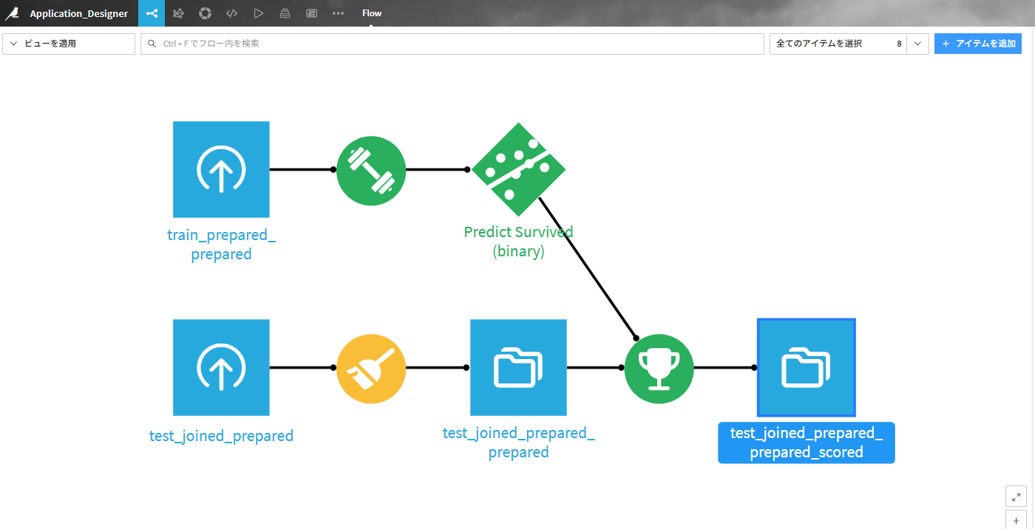Focus the flow search input field

452,44
